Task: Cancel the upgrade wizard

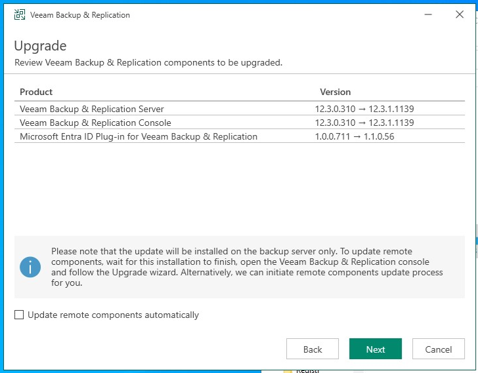Action: click(x=439, y=349)
